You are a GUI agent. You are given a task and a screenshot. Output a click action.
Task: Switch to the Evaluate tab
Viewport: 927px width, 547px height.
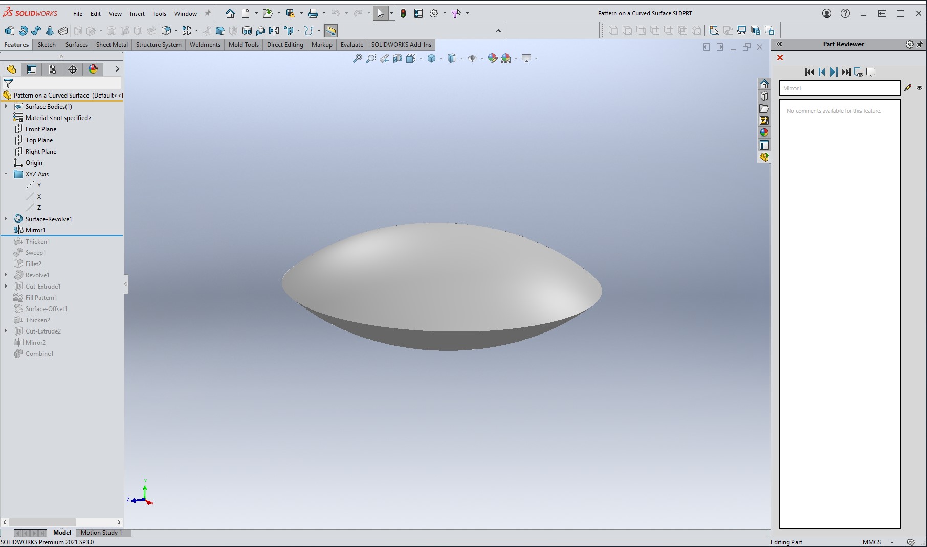tap(352, 45)
